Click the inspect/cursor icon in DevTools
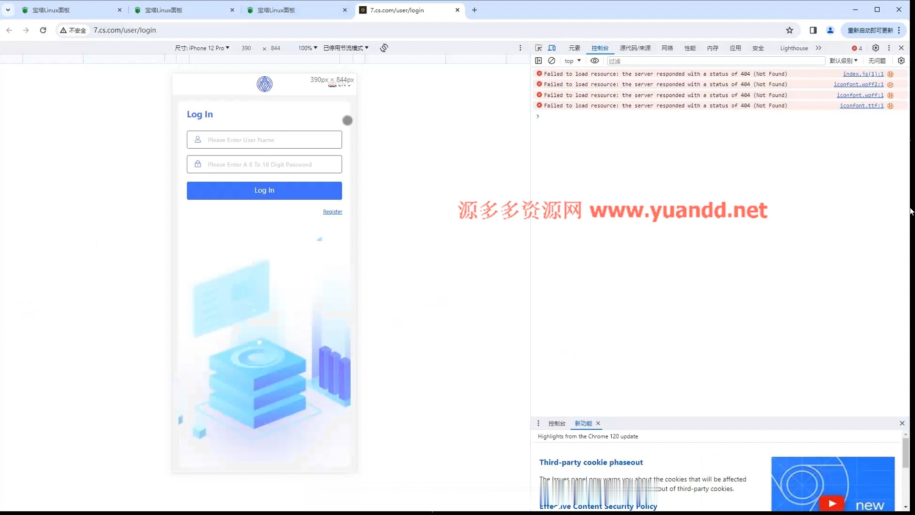This screenshot has height=515, width=915. (x=539, y=48)
